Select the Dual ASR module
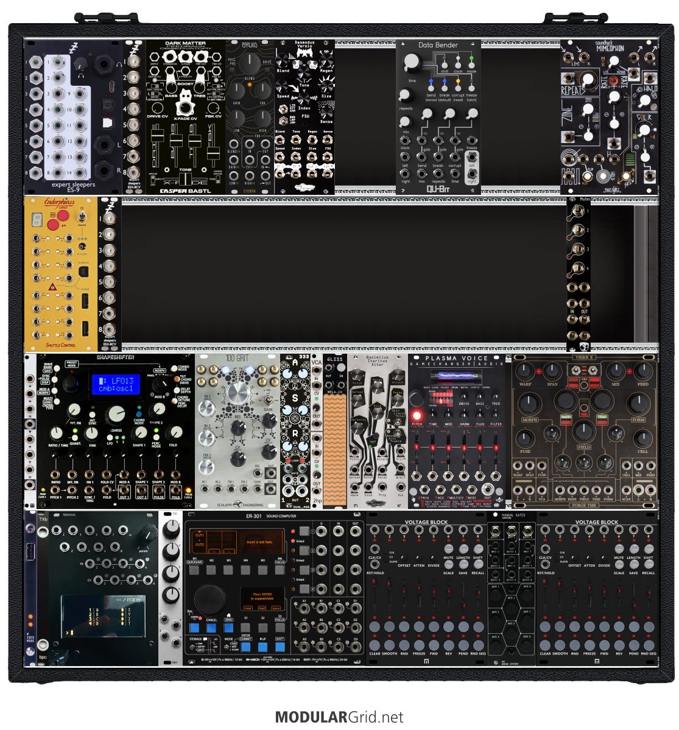 295,431
